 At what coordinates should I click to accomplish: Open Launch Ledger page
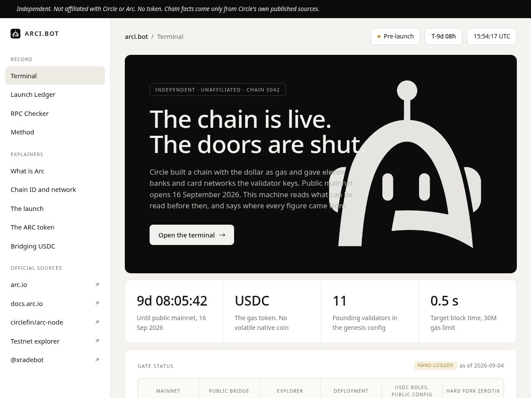point(55,95)
